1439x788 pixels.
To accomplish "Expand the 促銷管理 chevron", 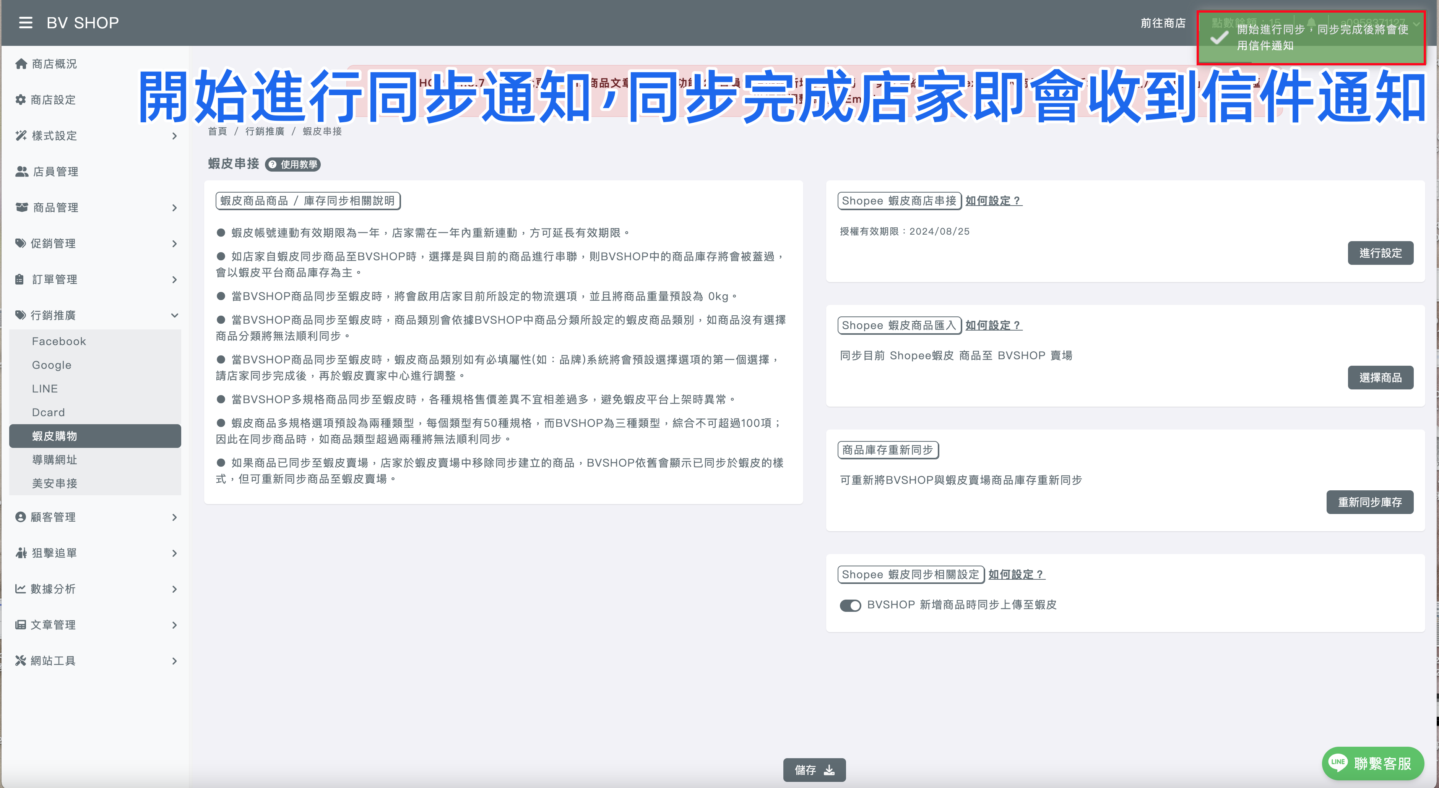I will tap(174, 243).
